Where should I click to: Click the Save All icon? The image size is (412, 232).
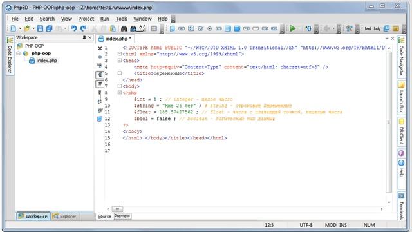[49, 28]
